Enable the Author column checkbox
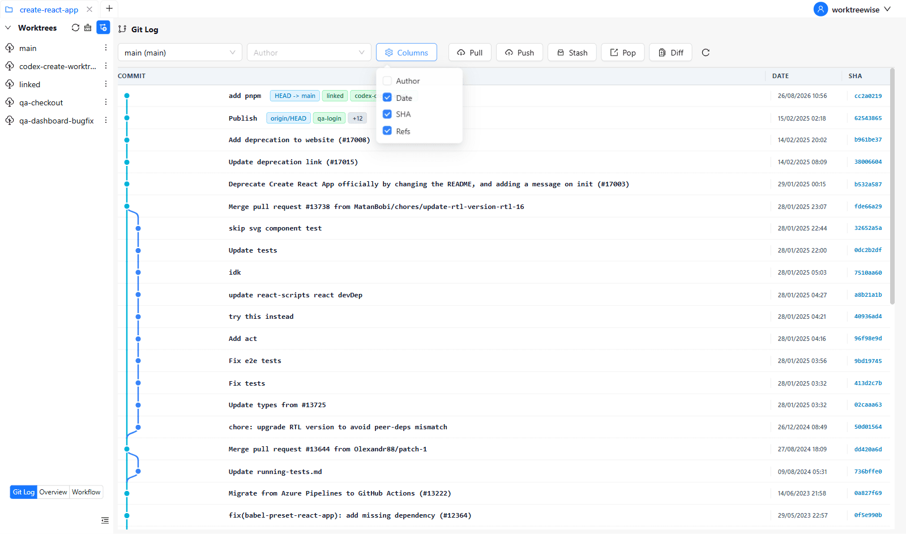Image resolution: width=906 pixels, height=538 pixels. pos(387,81)
